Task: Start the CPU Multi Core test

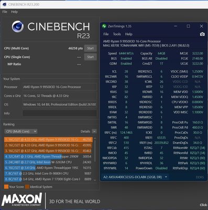Action: coord(91,48)
